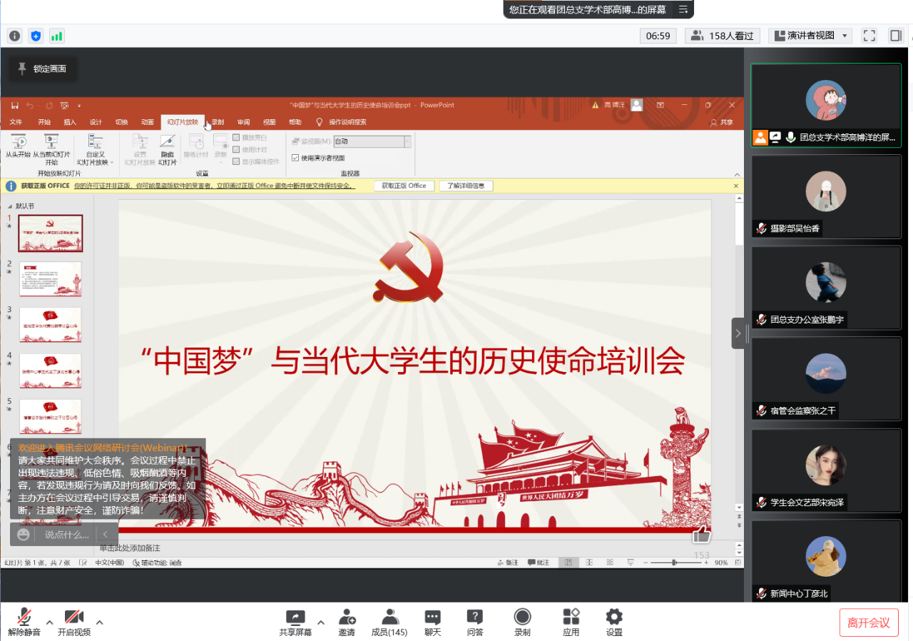This screenshot has width=913, height=641.
Task: Enter fullscreen using the top-right icon
Action: (x=869, y=36)
